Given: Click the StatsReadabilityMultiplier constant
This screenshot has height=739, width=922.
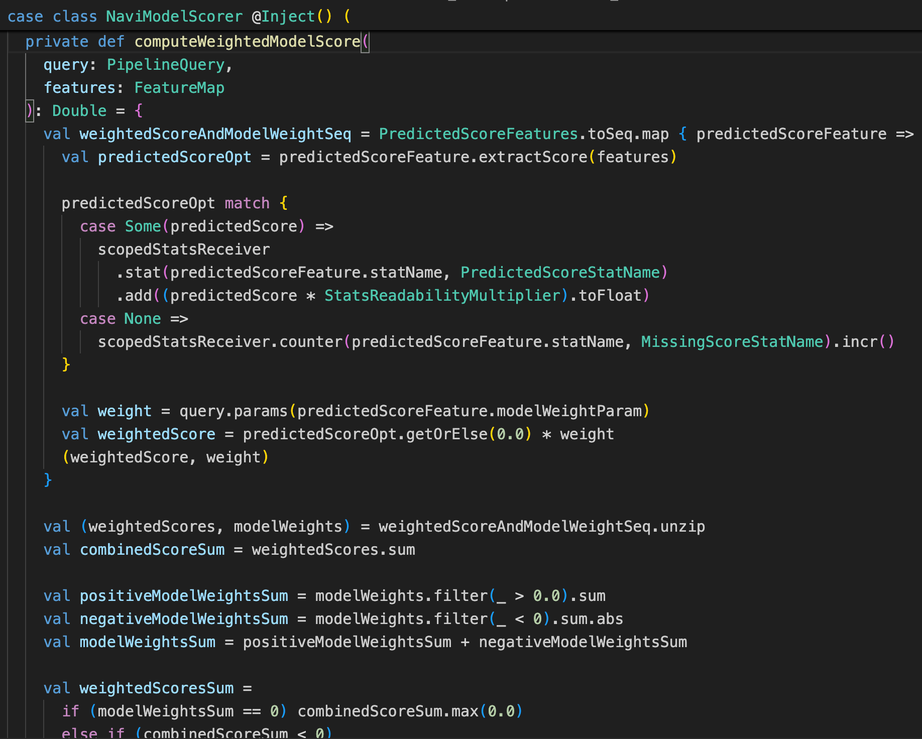Looking at the screenshot, I should click(x=442, y=296).
